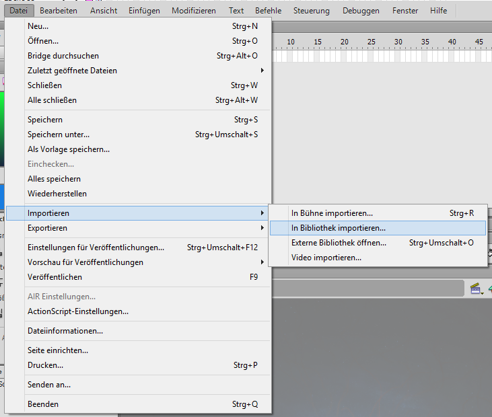
Task: Choose Öffnen... menu entry
Action: 138,41
